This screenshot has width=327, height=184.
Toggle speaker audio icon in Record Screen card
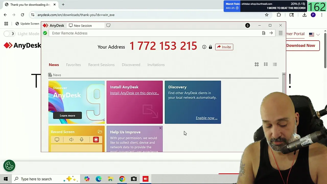tap(71, 140)
